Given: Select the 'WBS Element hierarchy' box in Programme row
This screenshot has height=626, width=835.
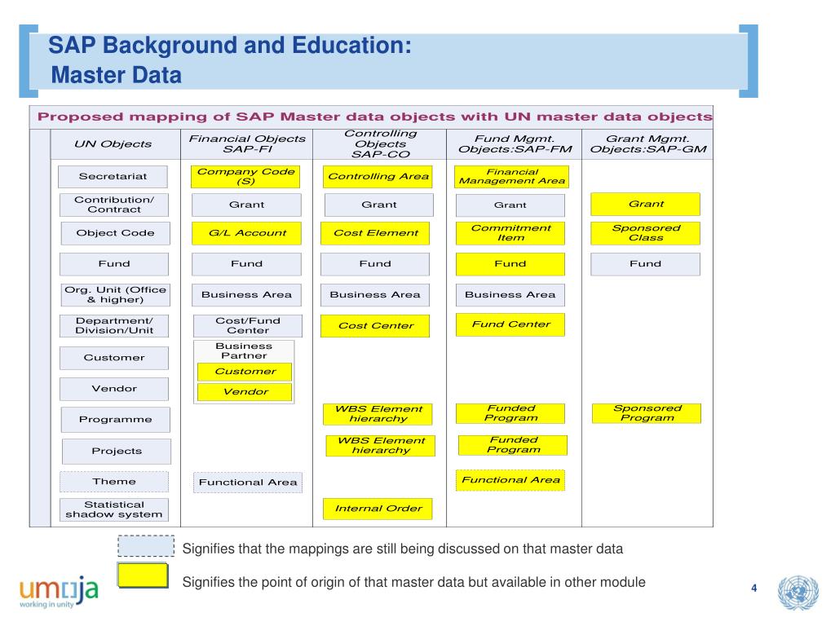Looking at the screenshot, I should coord(378,414).
